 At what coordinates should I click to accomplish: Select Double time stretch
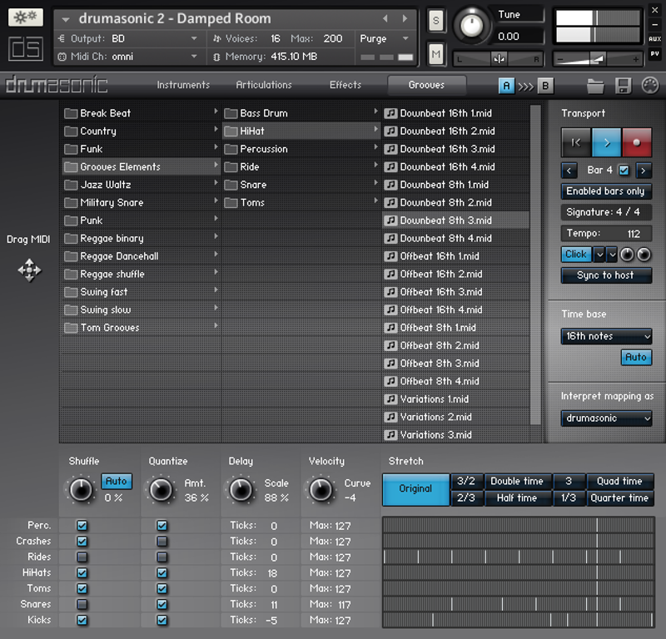(517, 481)
